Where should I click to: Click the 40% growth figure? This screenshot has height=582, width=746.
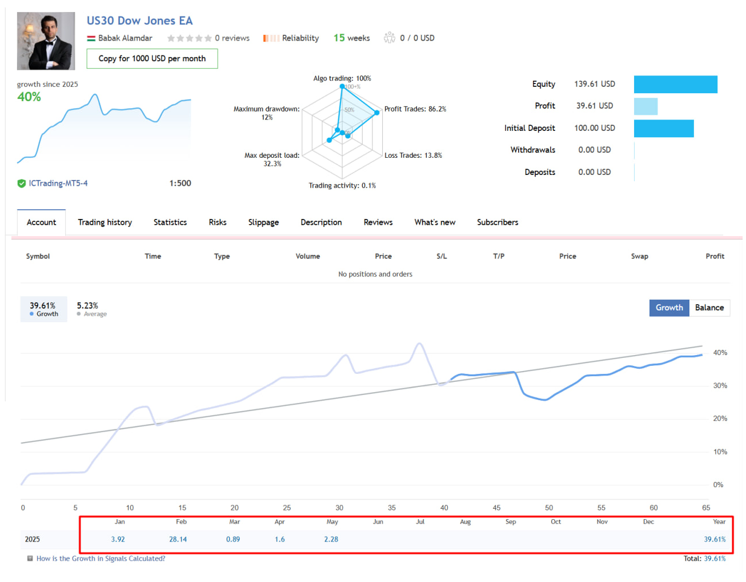point(29,97)
